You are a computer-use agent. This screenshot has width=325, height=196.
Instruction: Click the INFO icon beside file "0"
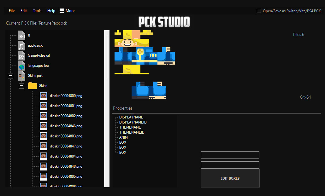[21, 35]
